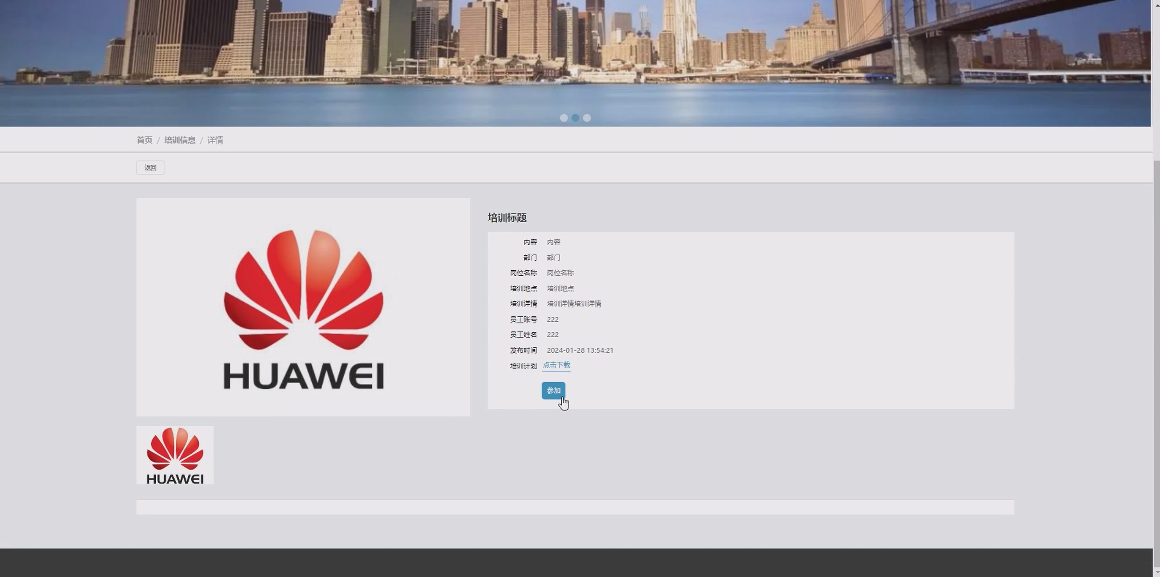Viewport: 1160px width, 577px height.
Task: Click the 发布时间 label
Action: (523, 350)
